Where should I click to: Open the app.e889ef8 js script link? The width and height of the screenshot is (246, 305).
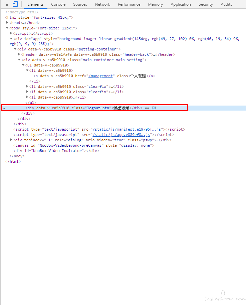pyautogui.click(x=121, y=135)
